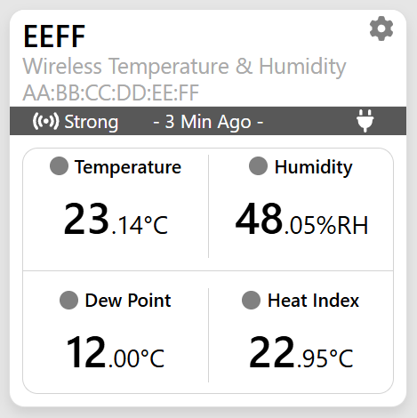Click the Strong signal label

92,122
